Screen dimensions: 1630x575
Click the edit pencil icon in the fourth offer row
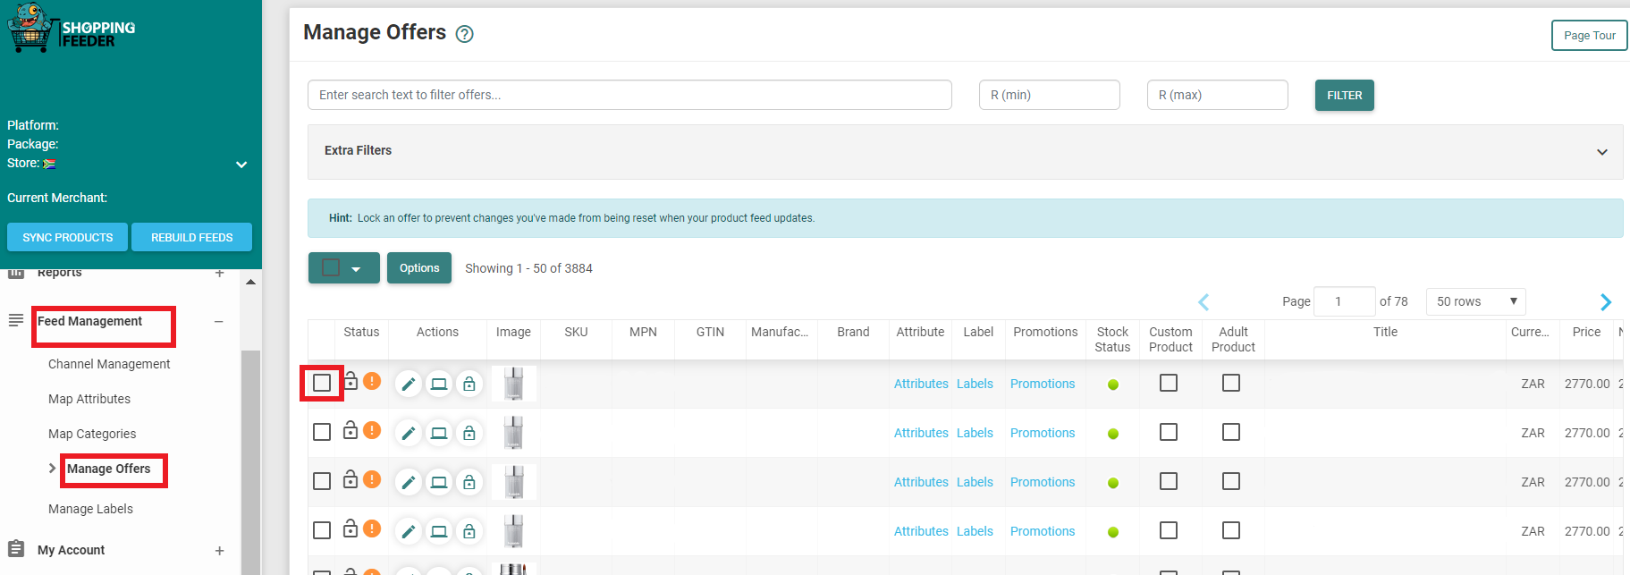(x=409, y=531)
